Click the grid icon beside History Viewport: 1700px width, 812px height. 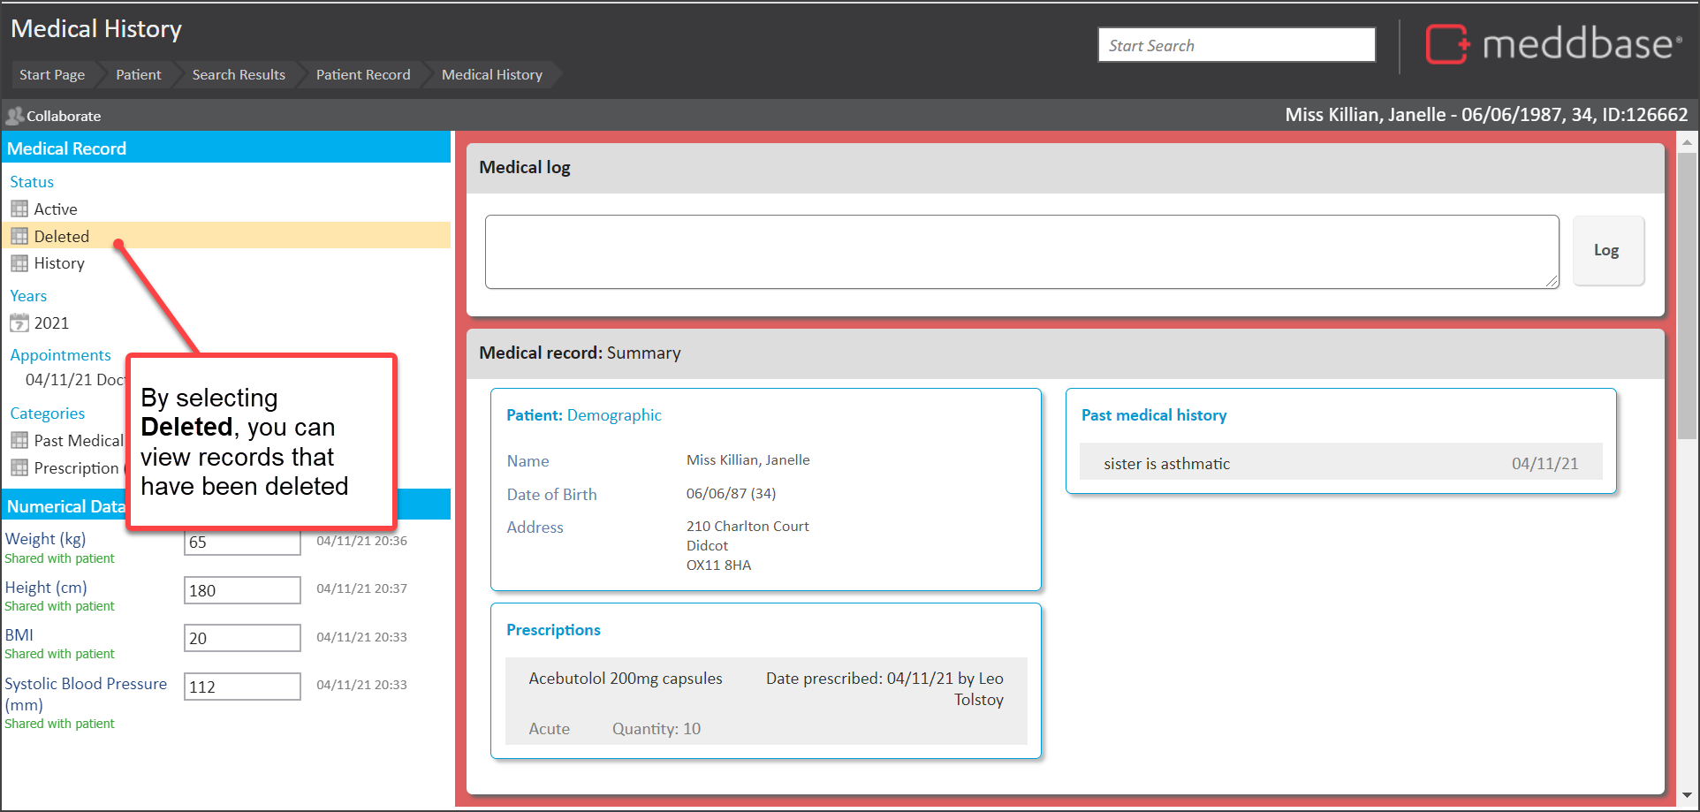coord(19,263)
